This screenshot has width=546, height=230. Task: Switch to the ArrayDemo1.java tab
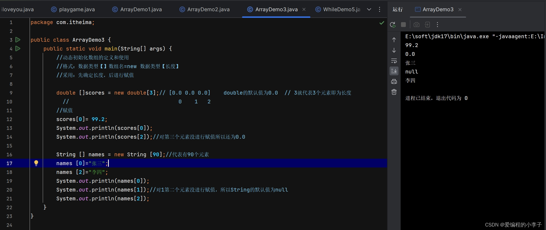(x=137, y=9)
